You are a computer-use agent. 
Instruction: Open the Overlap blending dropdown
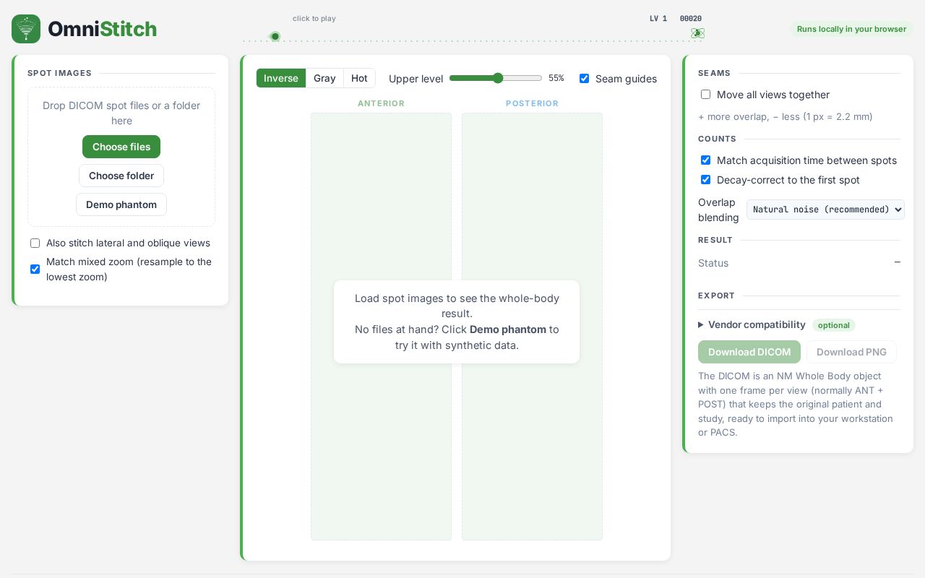825,210
